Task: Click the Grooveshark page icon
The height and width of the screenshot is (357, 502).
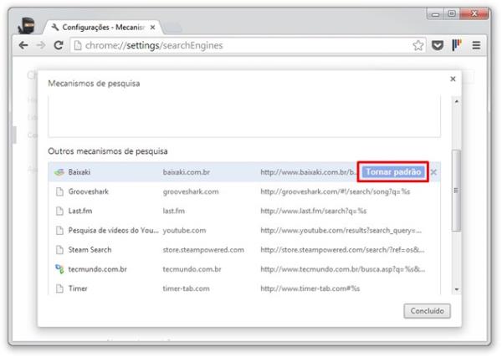Action: (59, 191)
